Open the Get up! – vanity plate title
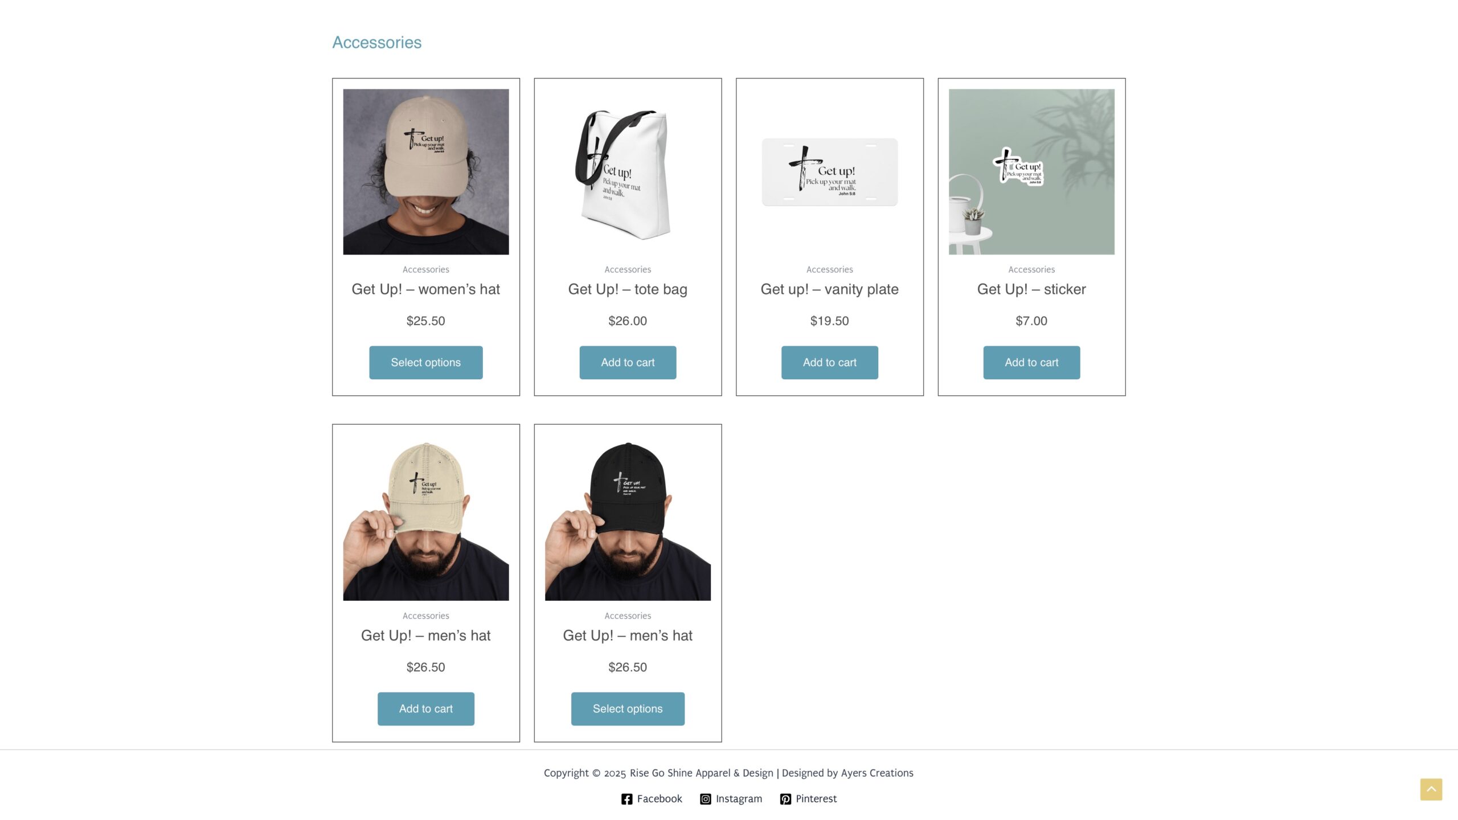 (829, 289)
